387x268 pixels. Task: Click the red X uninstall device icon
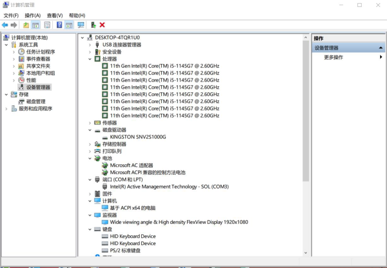(102, 25)
